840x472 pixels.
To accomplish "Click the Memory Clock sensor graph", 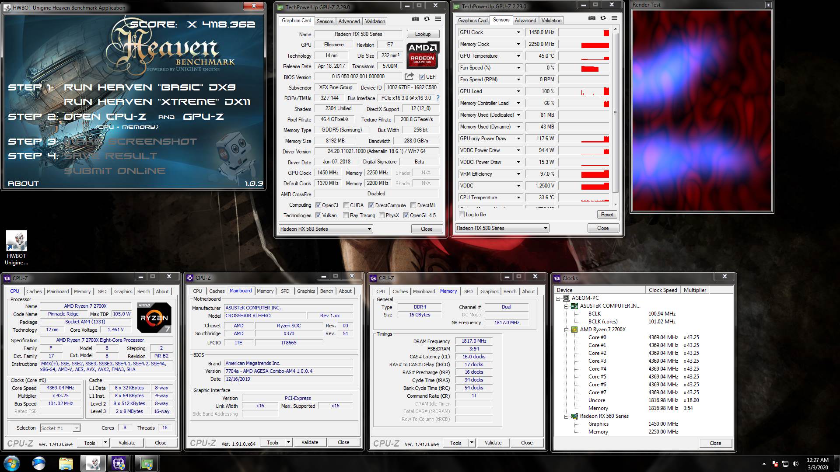I will click(584, 44).
